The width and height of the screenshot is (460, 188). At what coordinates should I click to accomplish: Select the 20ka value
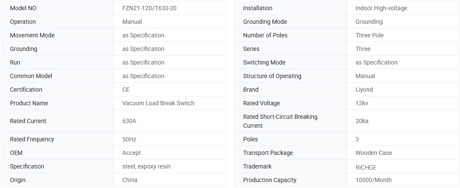362,121
